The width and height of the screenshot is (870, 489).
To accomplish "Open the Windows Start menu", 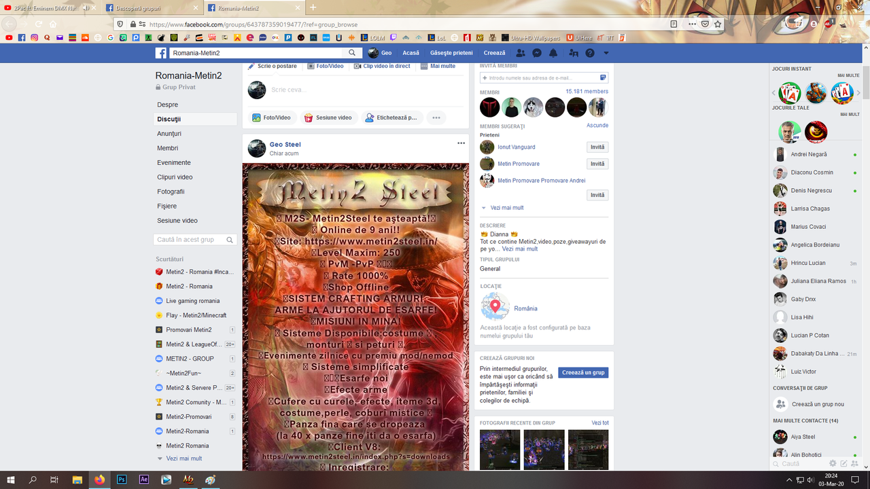I will point(11,479).
